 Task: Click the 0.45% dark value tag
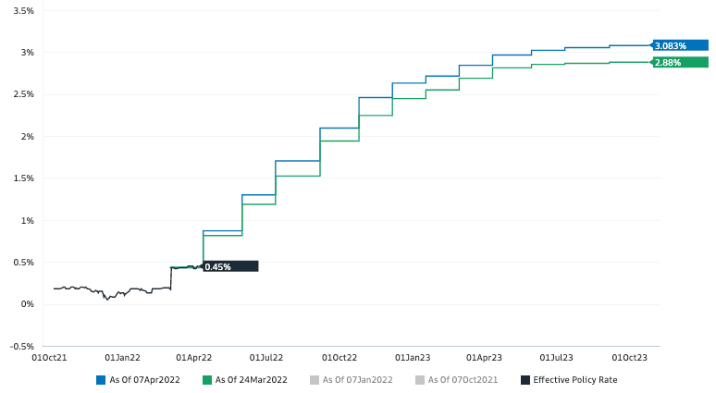point(229,266)
